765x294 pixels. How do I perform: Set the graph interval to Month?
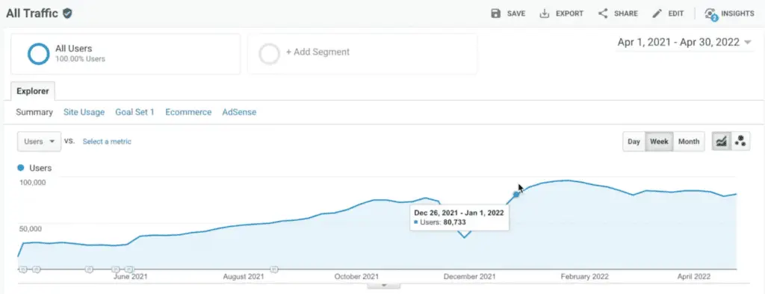pos(689,142)
